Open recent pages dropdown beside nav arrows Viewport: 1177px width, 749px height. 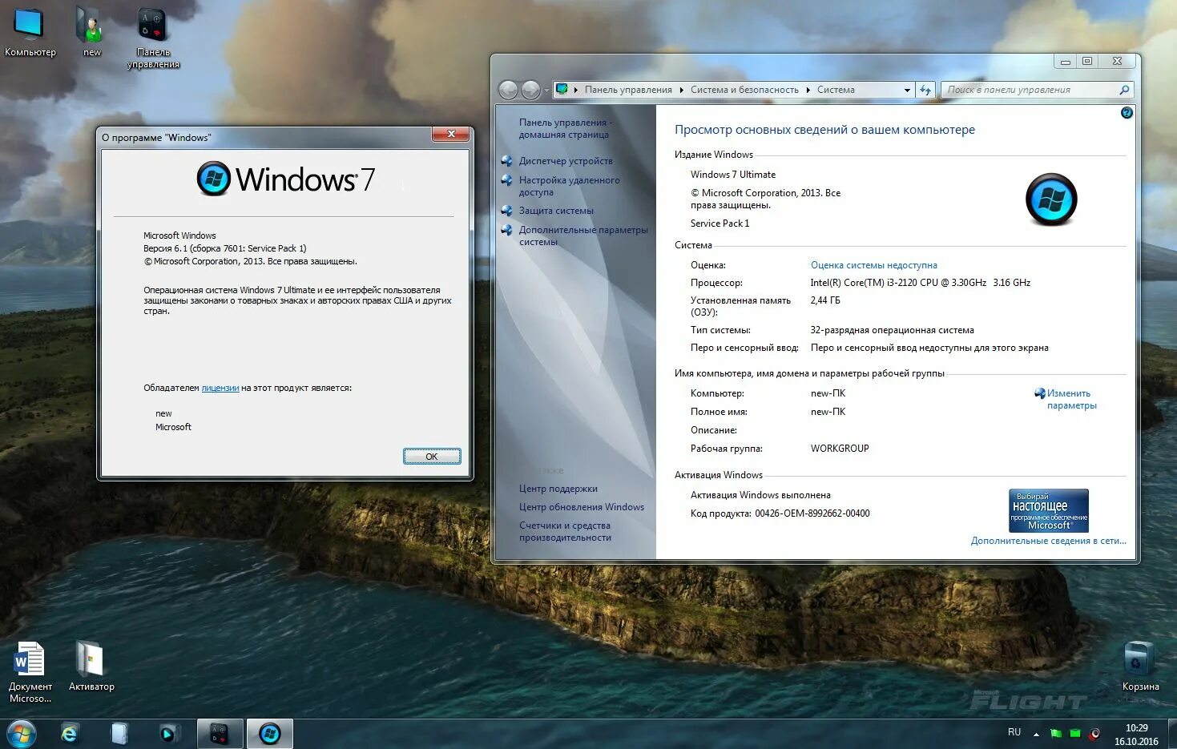pos(546,91)
